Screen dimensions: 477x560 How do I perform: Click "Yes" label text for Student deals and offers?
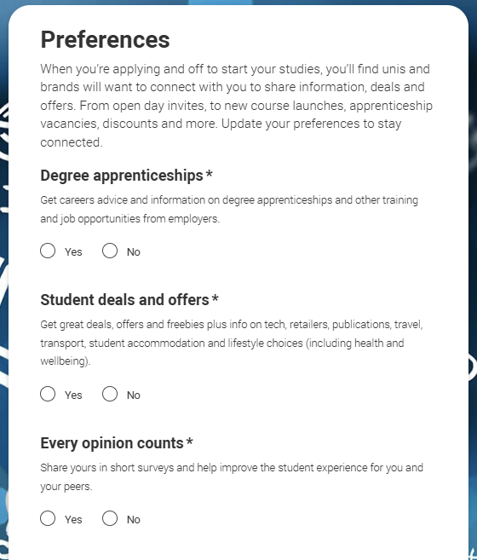73,395
